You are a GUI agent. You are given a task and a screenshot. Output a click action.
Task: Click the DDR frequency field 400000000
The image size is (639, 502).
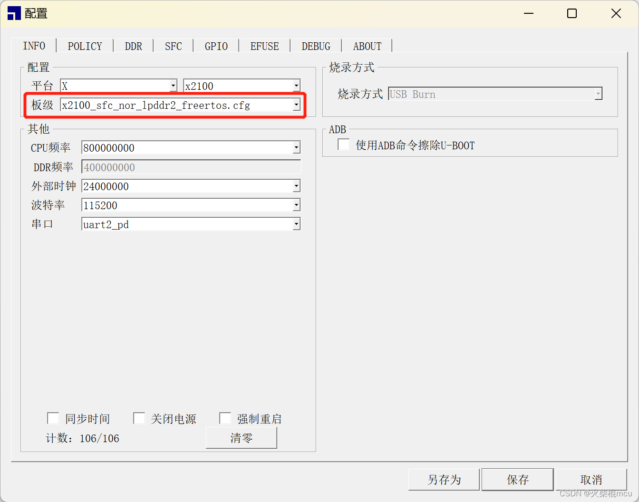pyautogui.click(x=191, y=167)
